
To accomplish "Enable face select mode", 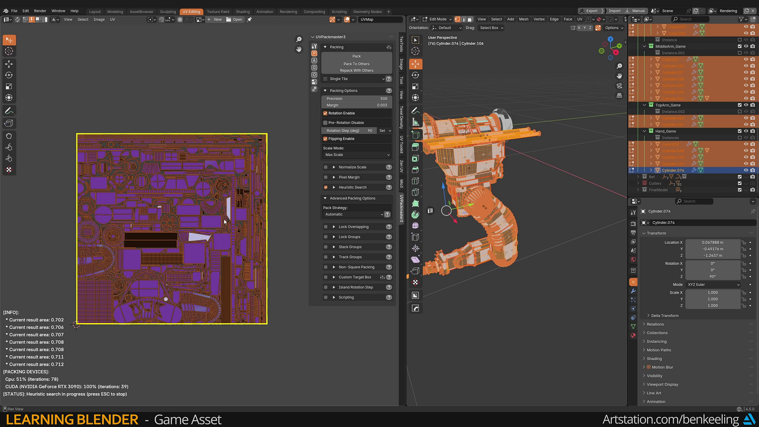I will (470, 19).
